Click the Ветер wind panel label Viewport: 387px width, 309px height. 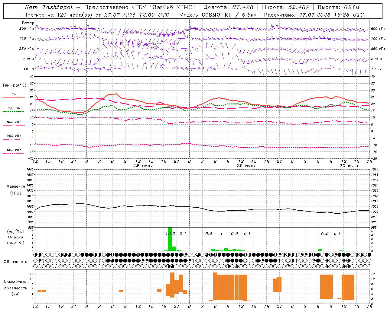(28, 23)
